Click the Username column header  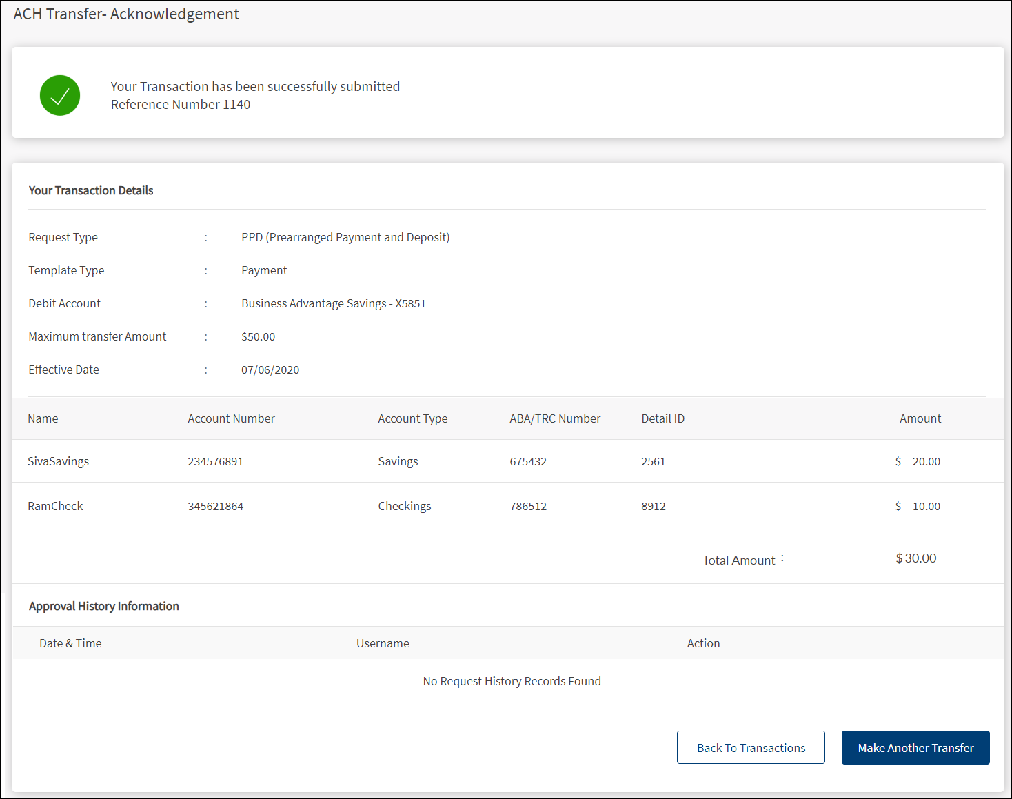(383, 643)
